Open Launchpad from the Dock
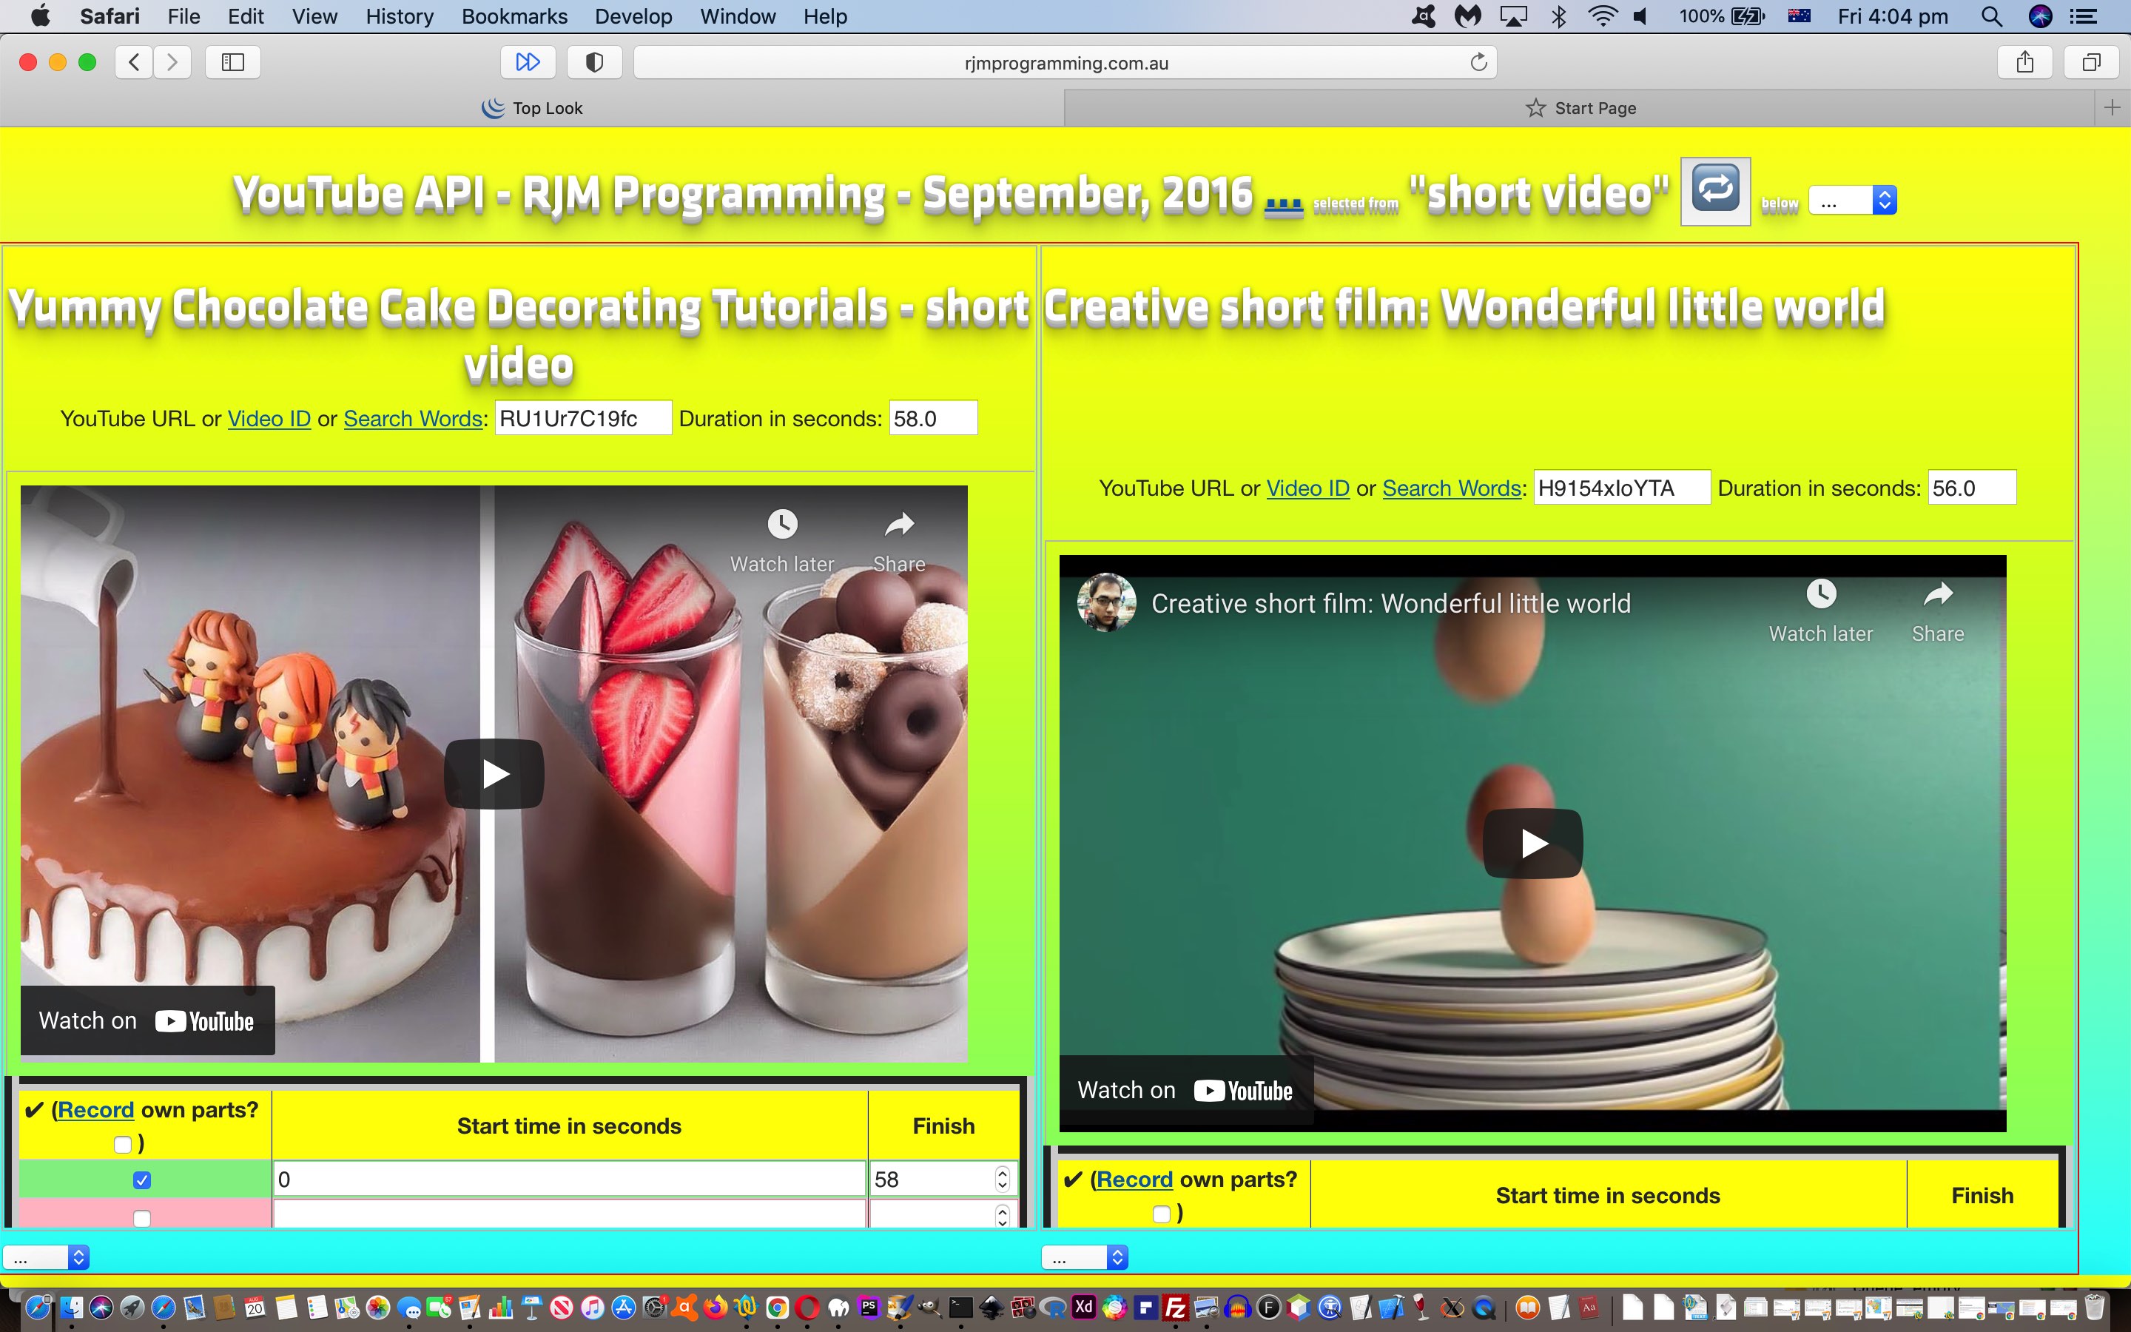Viewport: 2131px width, 1332px height. pyautogui.click(x=132, y=1308)
